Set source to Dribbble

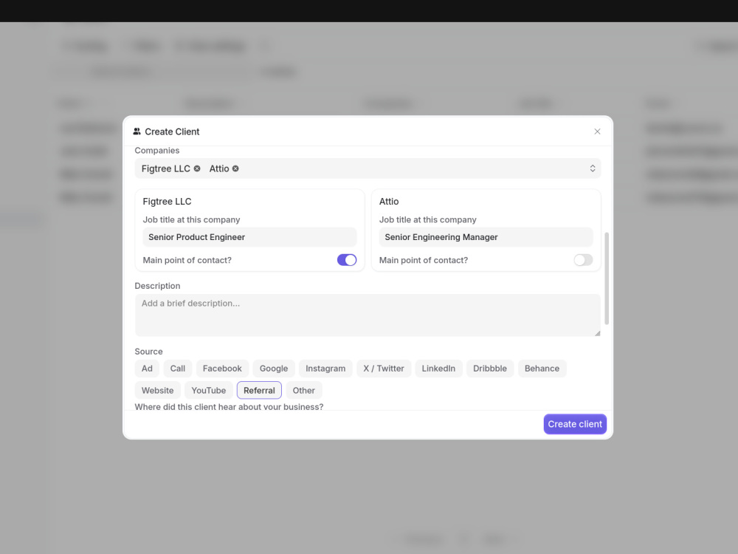click(490, 369)
